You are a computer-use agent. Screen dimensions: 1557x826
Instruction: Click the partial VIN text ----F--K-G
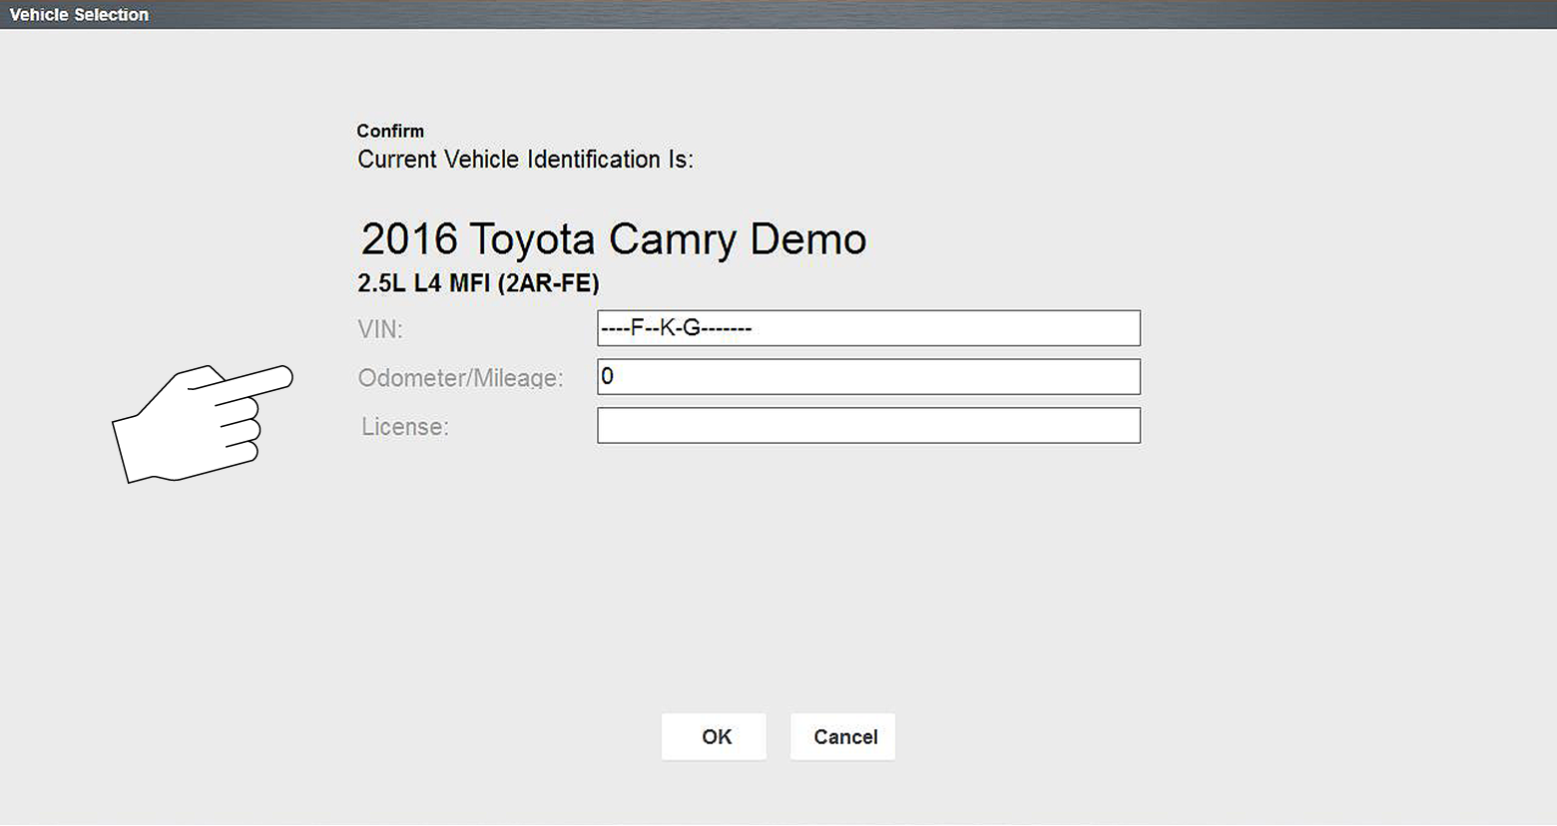676,328
